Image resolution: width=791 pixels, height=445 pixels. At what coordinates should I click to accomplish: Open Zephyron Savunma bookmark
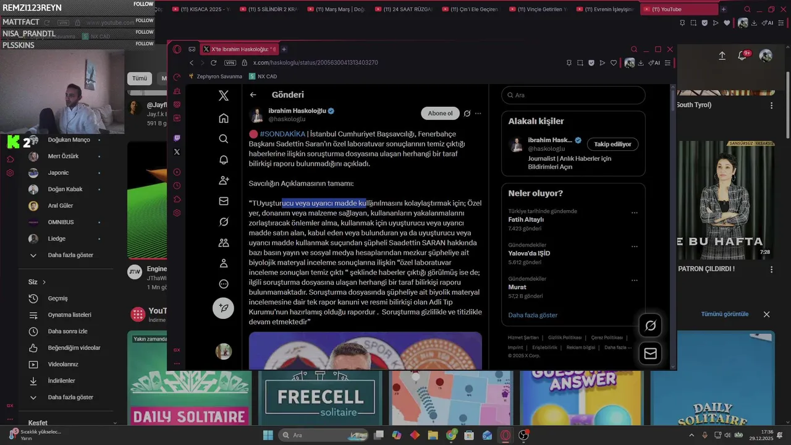215,77
